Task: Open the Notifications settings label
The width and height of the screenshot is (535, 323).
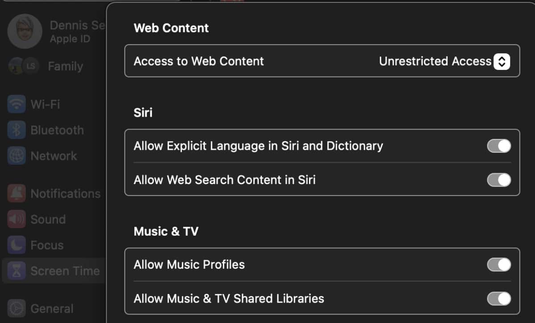Action: pyautogui.click(x=65, y=194)
